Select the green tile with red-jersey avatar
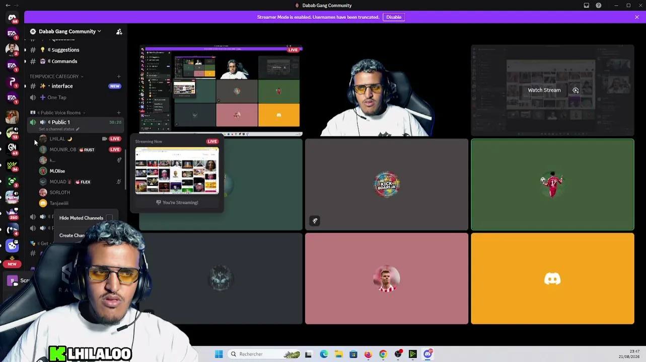Viewport: 646px width, 362px height. 552,185
